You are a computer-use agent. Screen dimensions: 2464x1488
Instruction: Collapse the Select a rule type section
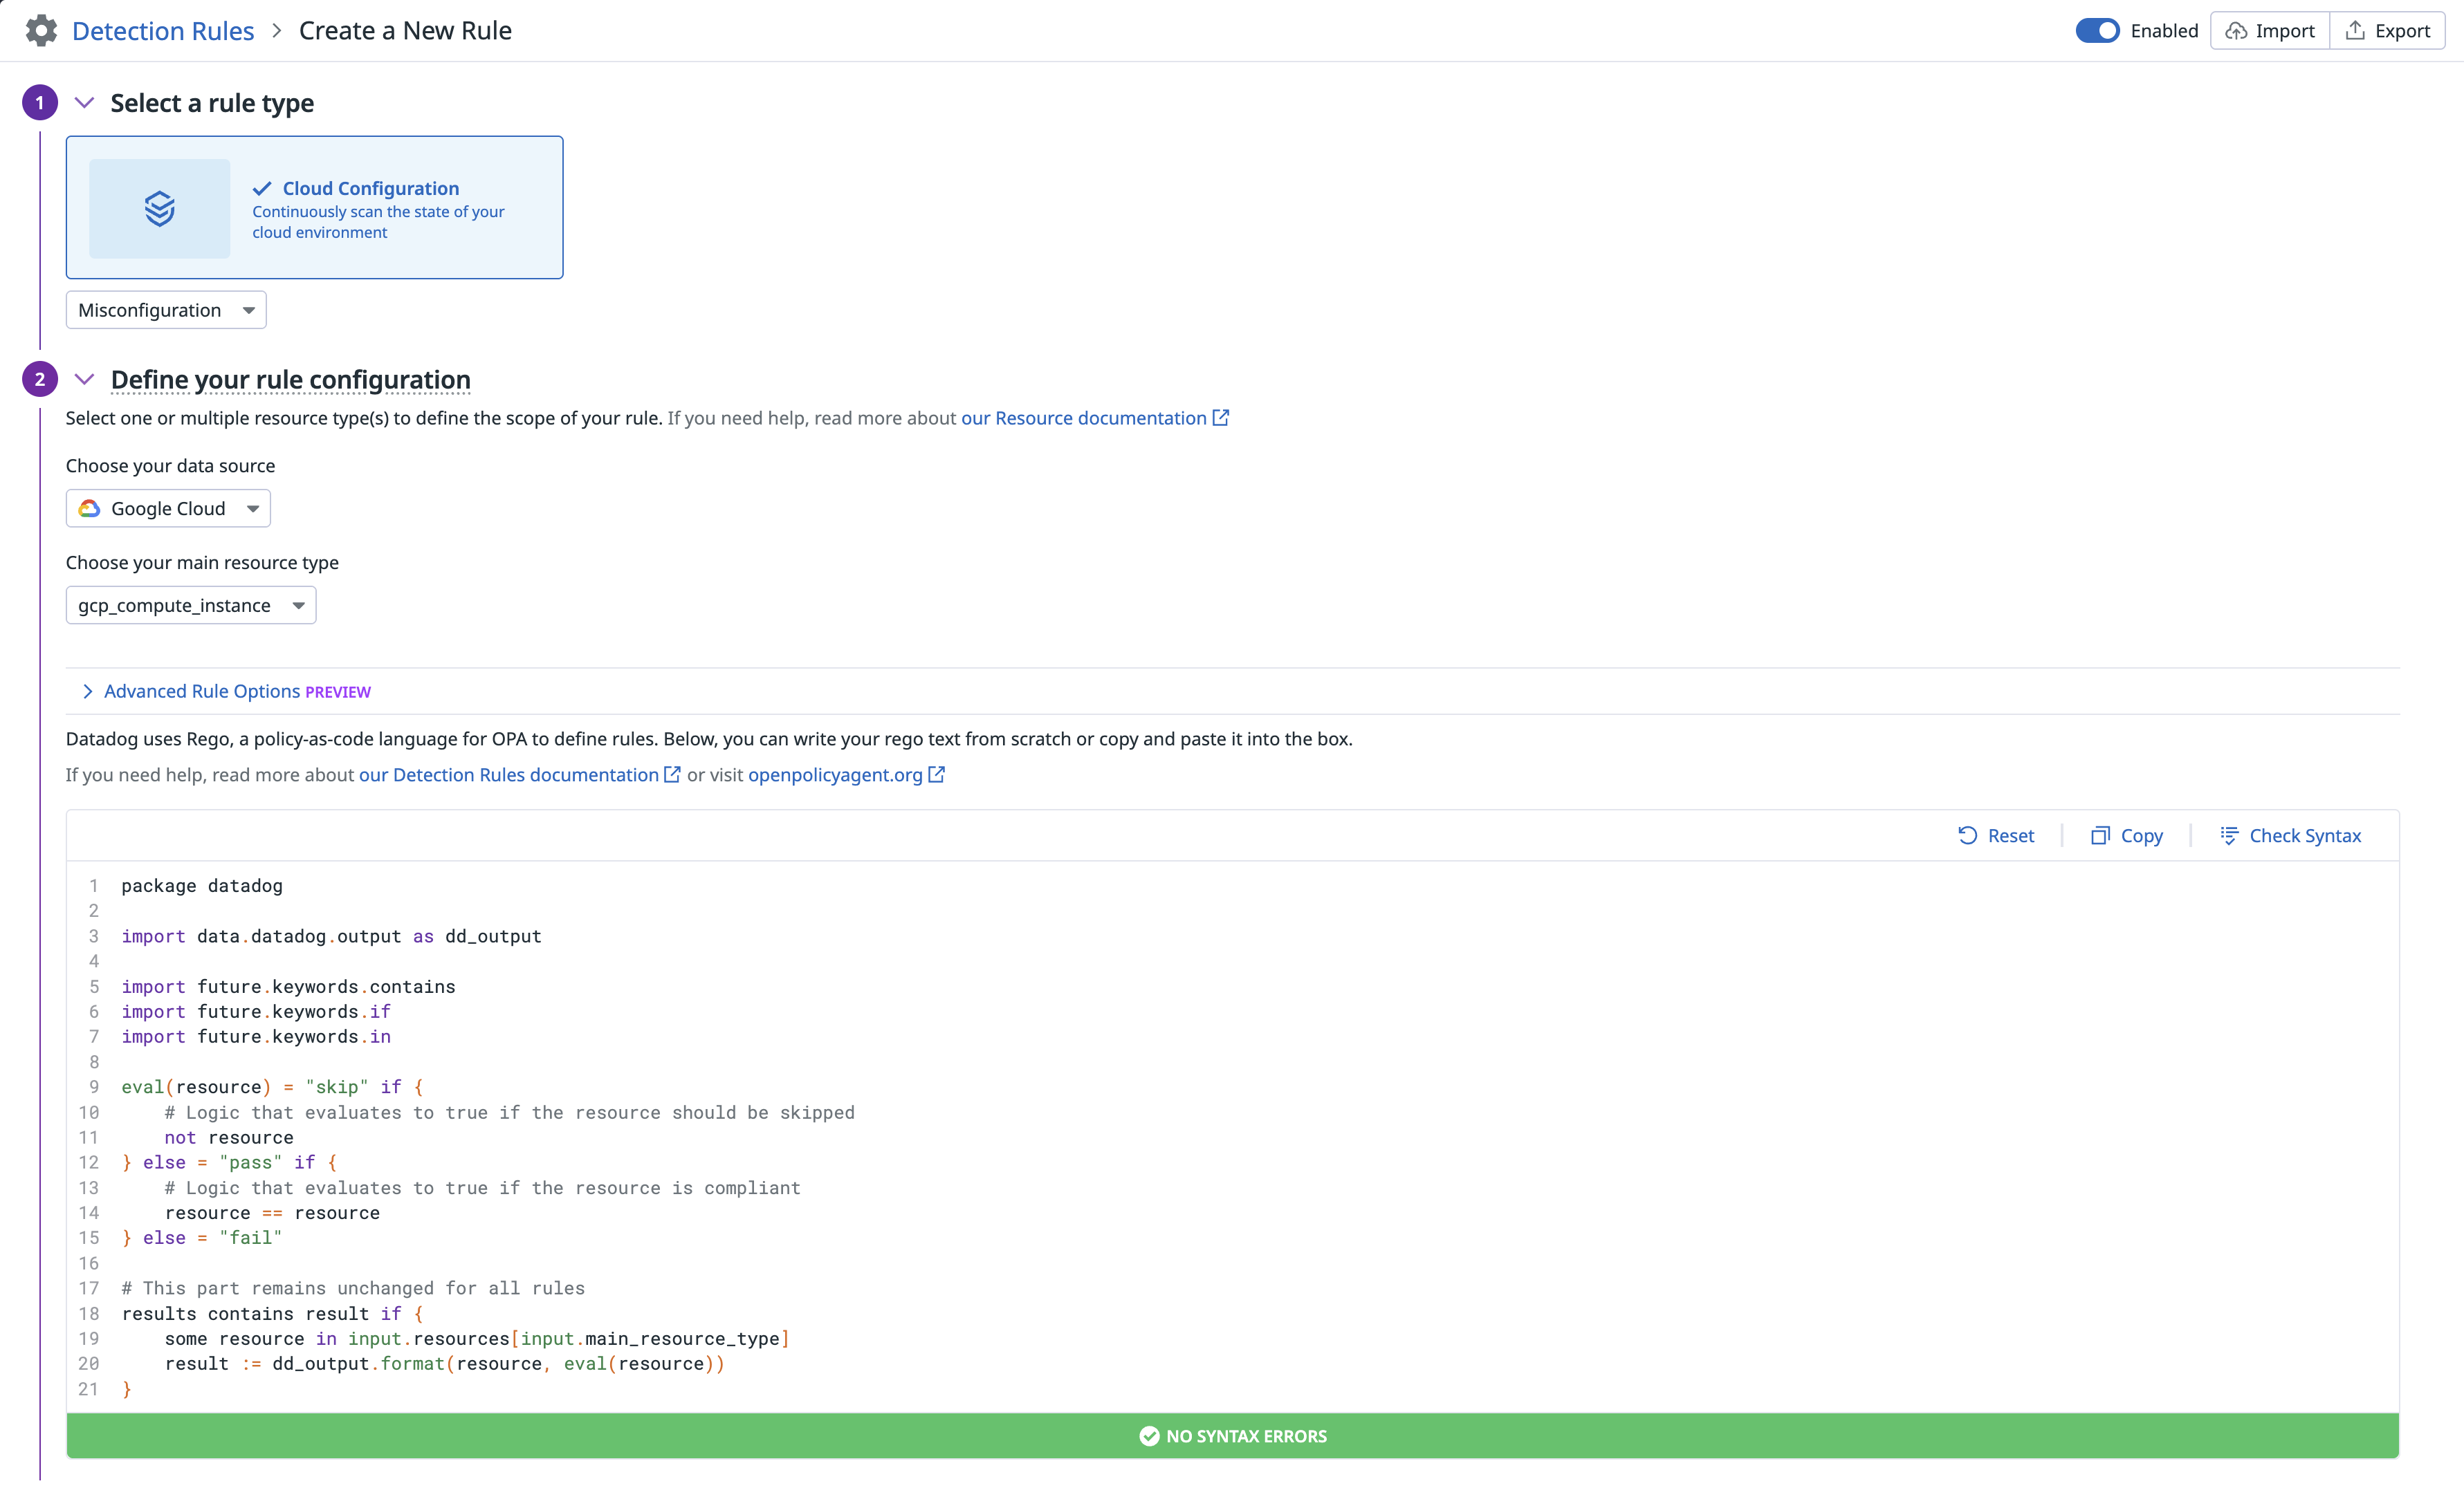point(84,103)
